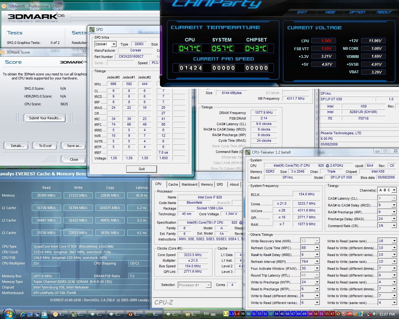Click the Corsair manufacturer field in SPD
399x319 pixels.
[136, 50]
